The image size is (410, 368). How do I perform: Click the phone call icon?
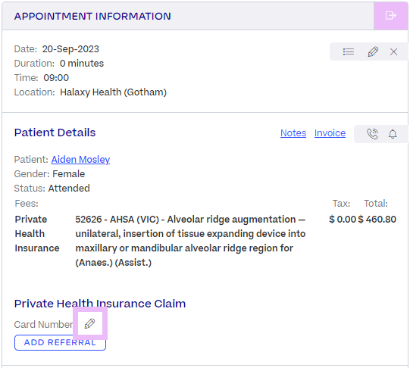(x=372, y=134)
